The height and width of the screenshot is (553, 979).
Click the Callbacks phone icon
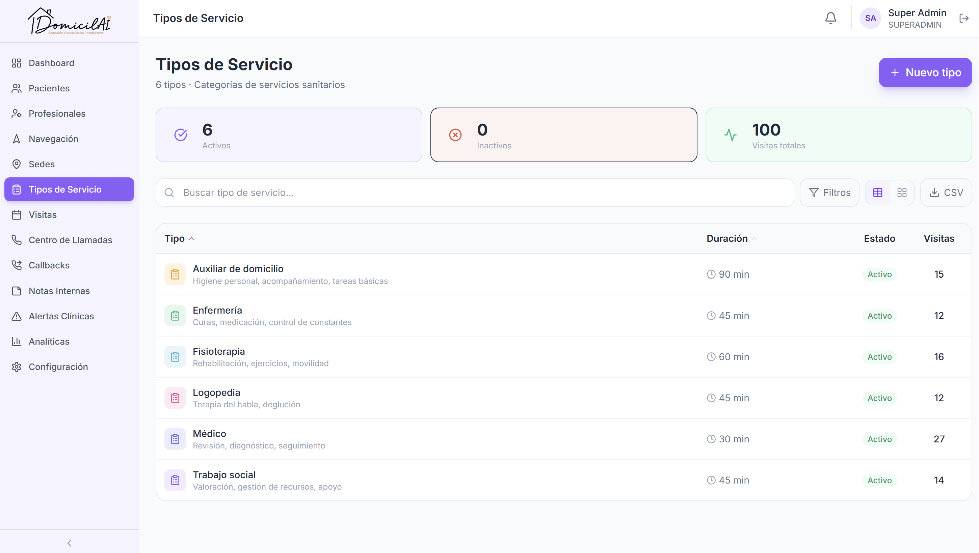(x=16, y=265)
